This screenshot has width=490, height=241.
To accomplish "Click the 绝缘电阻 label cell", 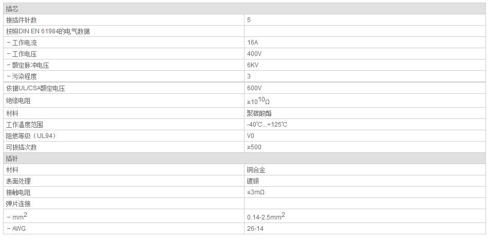I will pos(18,101).
